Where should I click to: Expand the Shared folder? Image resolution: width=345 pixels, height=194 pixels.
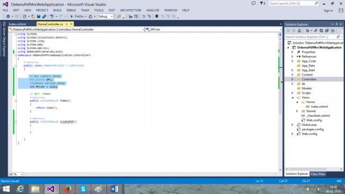coord(297,111)
